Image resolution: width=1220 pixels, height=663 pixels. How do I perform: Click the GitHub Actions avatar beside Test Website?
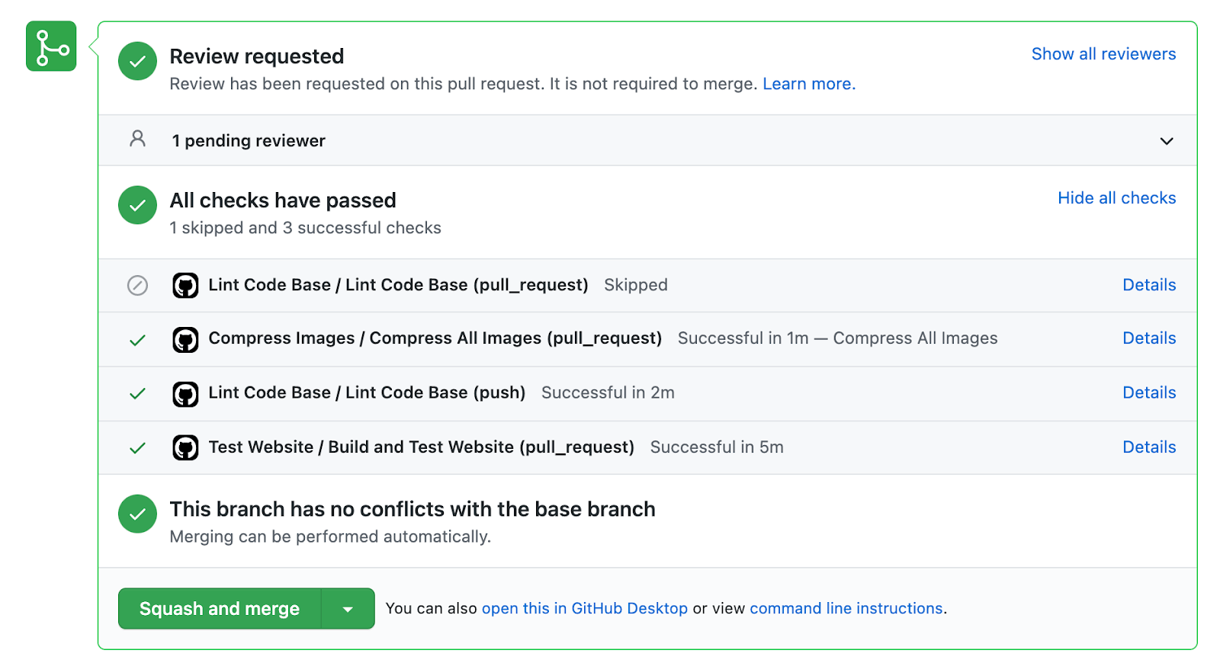pyautogui.click(x=185, y=448)
